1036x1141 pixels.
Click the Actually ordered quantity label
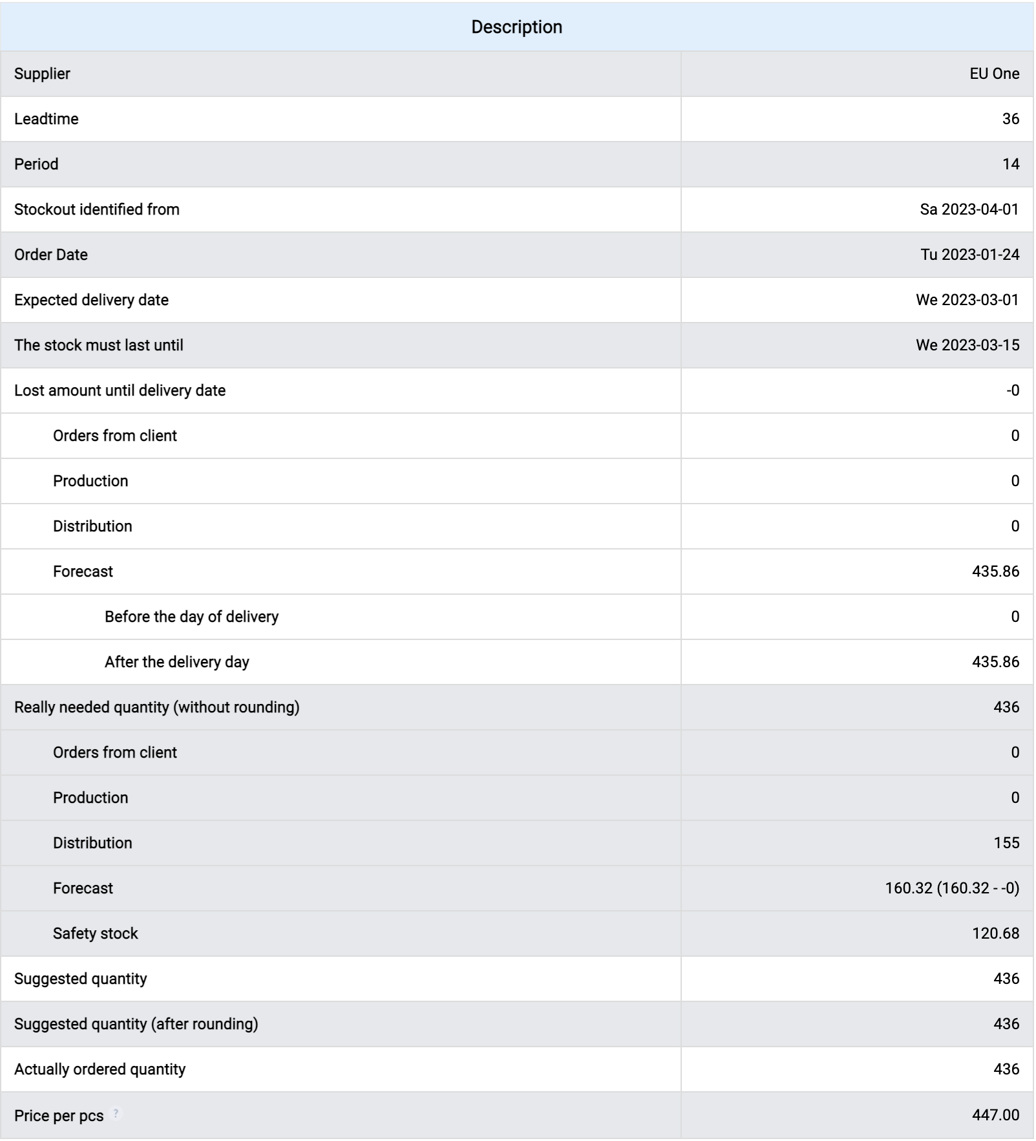coord(100,1069)
